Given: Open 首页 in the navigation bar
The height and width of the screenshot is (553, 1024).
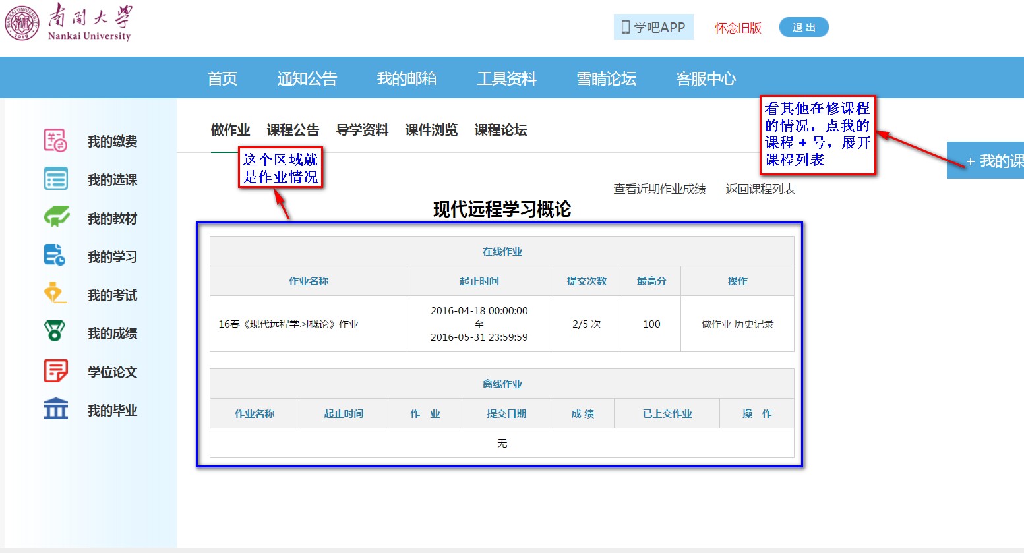Looking at the screenshot, I should pyautogui.click(x=222, y=78).
